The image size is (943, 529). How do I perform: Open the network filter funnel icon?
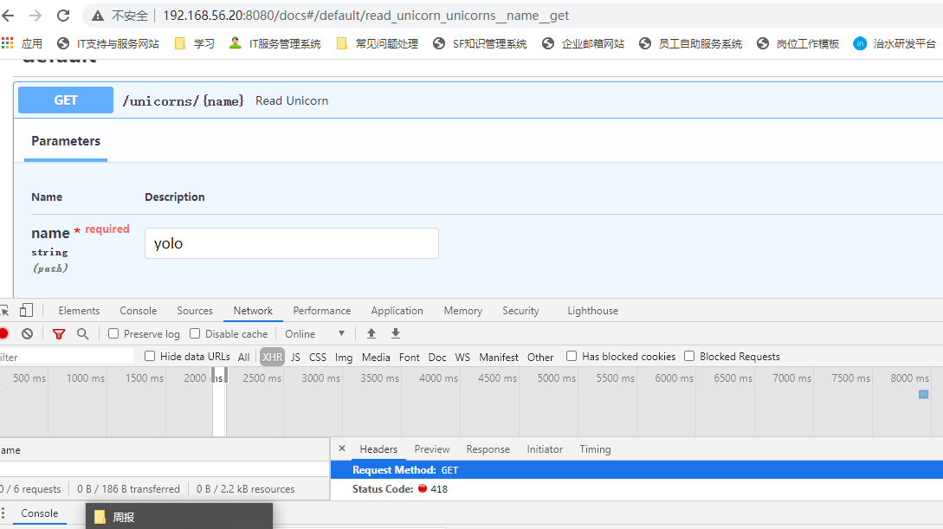pyautogui.click(x=58, y=333)
